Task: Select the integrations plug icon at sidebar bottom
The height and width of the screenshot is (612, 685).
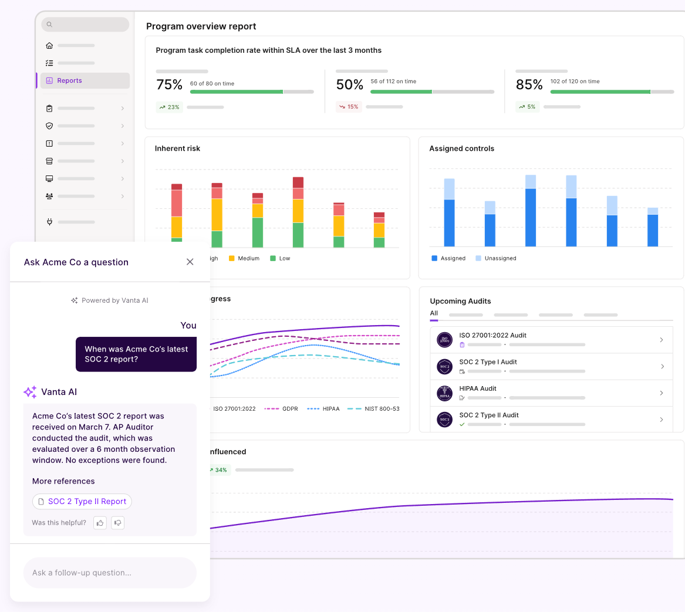Action: [49, 222]
